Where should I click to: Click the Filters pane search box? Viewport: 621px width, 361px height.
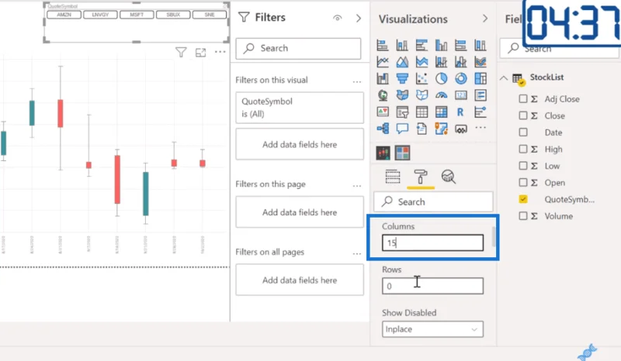(x=298, y=48)
